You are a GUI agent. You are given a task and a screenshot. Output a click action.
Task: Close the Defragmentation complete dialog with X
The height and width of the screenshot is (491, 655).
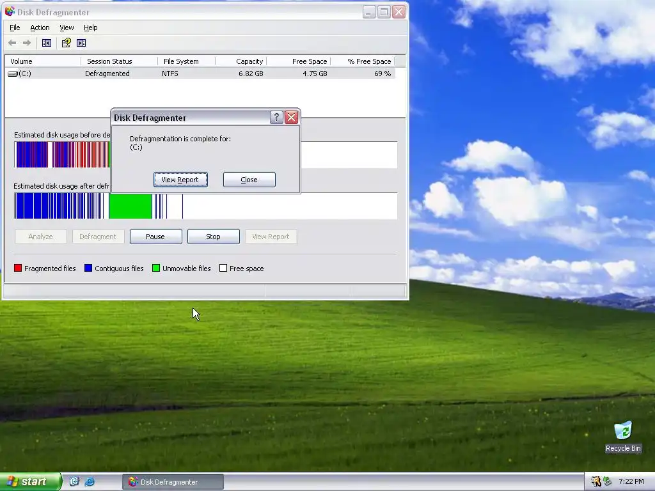(x=291, y=118)
